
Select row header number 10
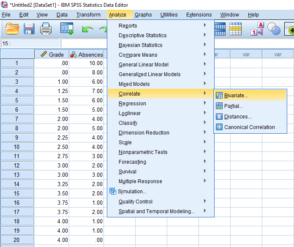[17, 147]
